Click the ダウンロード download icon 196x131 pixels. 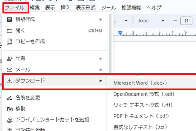click(9, 81)
